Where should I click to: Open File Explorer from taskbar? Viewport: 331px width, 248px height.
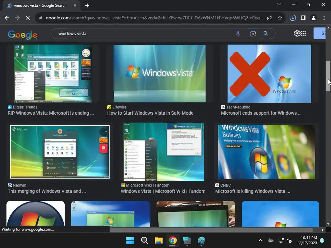[x=158, y=240]
